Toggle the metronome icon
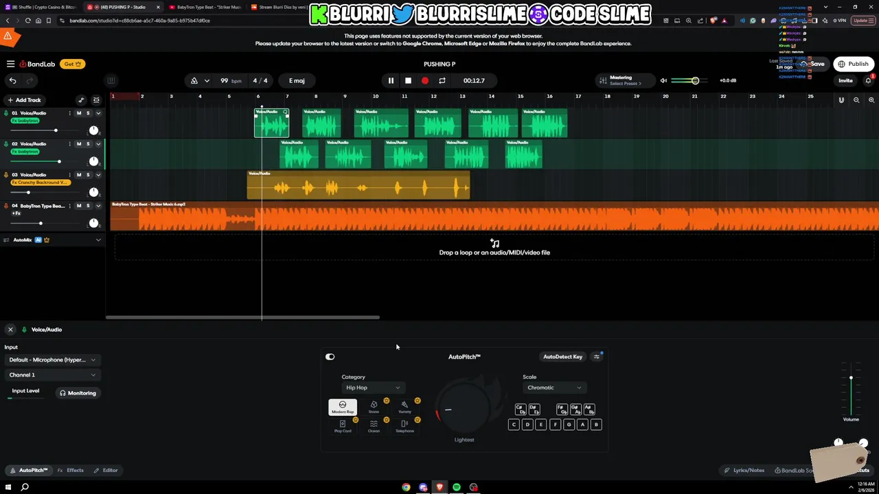The width and height of the screenshot is (879, 494). tap(194, 81)
